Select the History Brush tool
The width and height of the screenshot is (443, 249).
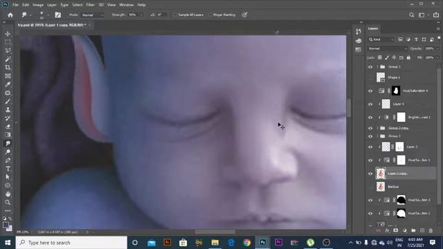click(x=8, y=118)
